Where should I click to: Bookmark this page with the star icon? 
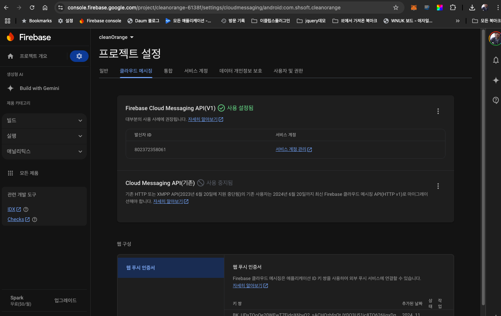(x=396, y=8)
